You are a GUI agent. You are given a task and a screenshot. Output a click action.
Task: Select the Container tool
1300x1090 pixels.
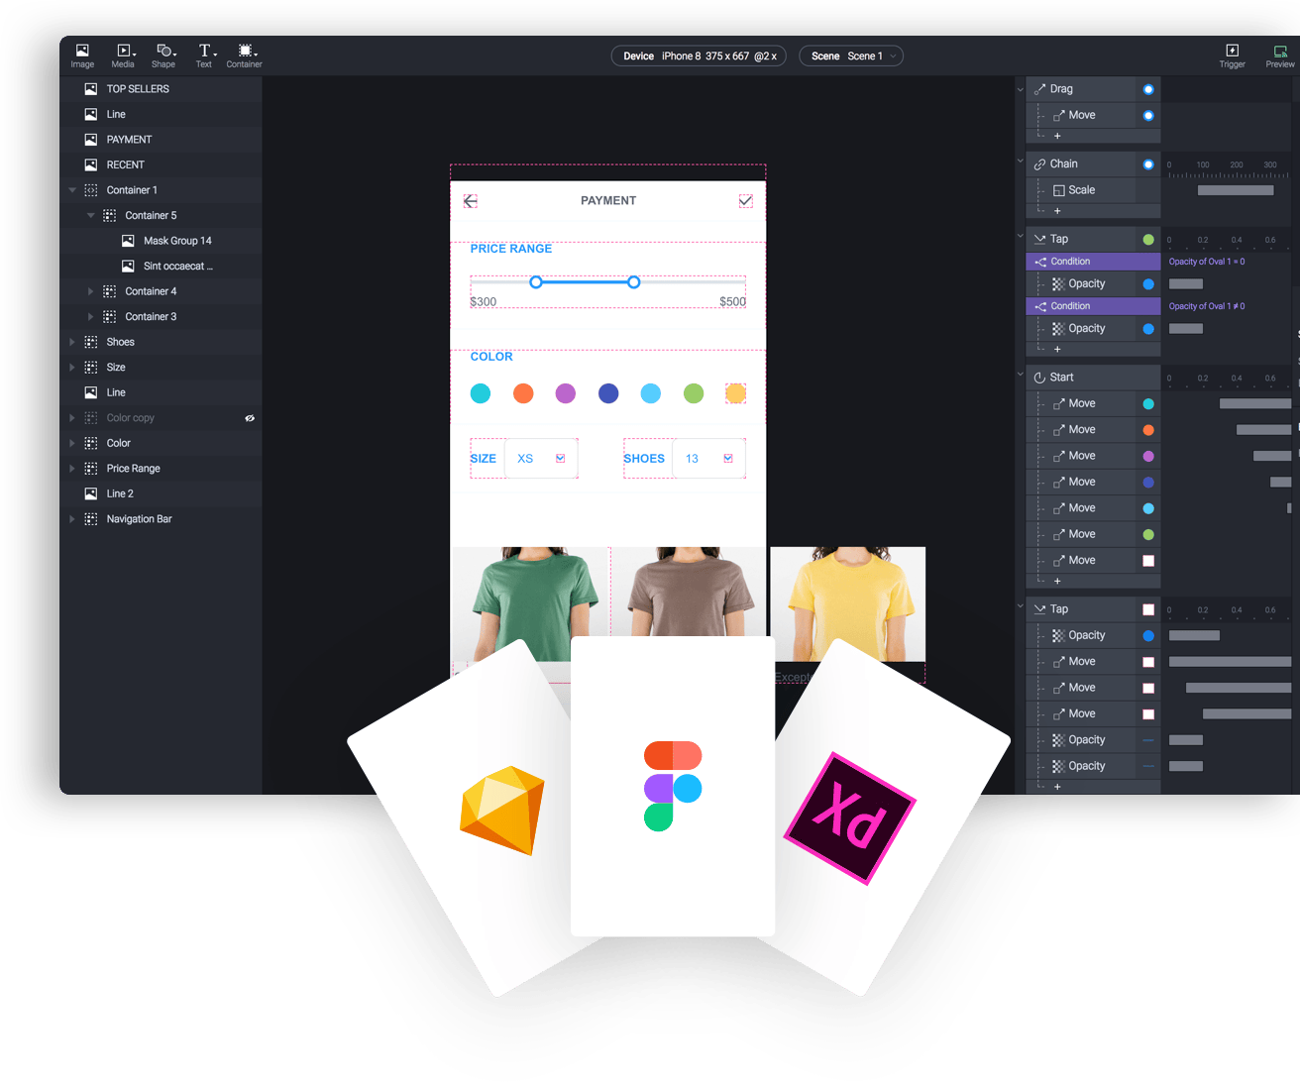244,55
